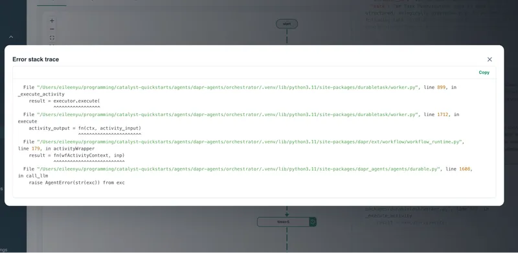This screenshot has width=518, height=253.
Task: Click the dapr_agents durable.py file path
Action: pyautogui.click(x=239, y=169)
